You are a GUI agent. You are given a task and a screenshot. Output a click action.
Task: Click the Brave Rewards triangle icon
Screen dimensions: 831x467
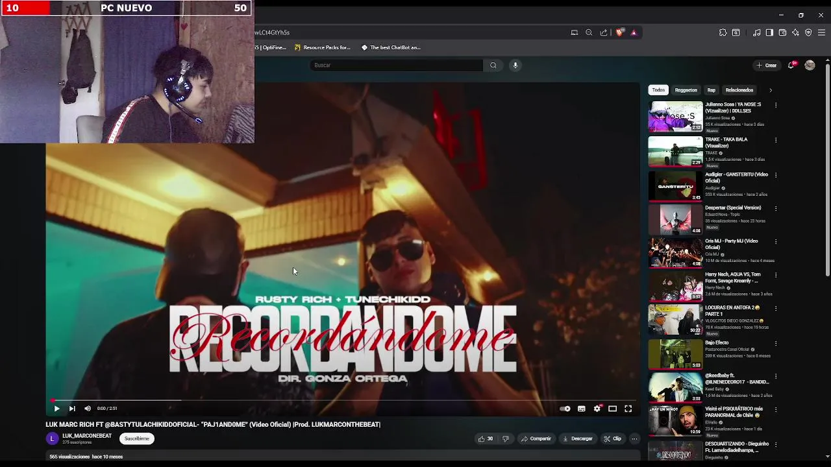tap(634, 32)
